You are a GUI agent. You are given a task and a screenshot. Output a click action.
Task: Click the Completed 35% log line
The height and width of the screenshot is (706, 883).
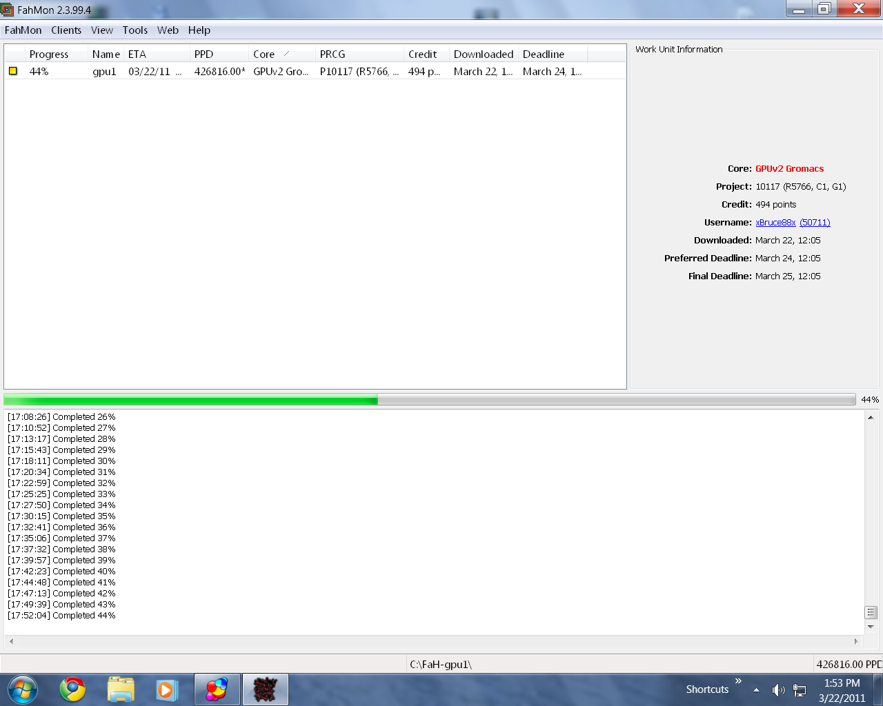click(x=62, y=516)
